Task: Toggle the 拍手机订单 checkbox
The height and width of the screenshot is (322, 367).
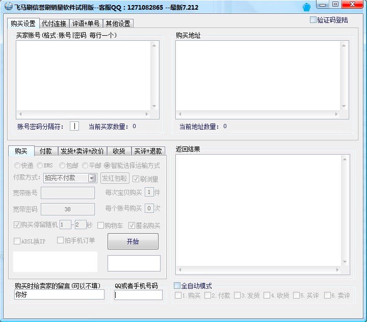Action: pyautogui.click(x=60, y=240)
